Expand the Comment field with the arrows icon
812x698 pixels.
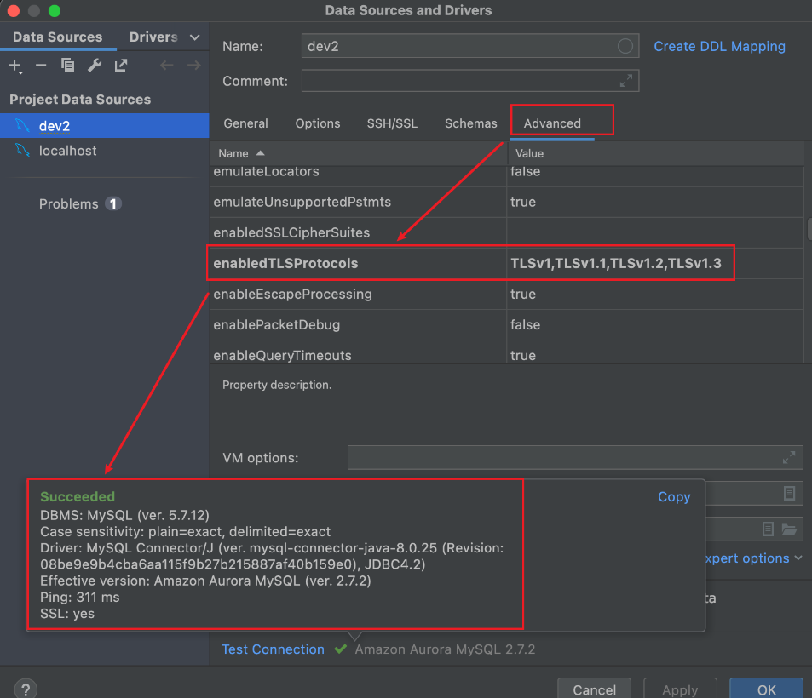626,81
